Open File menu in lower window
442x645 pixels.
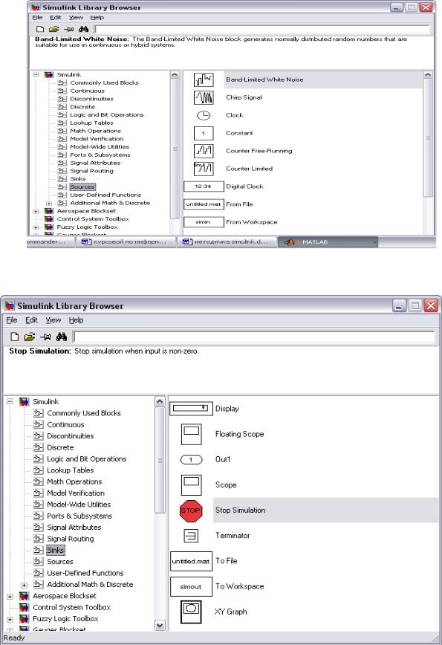11,320
